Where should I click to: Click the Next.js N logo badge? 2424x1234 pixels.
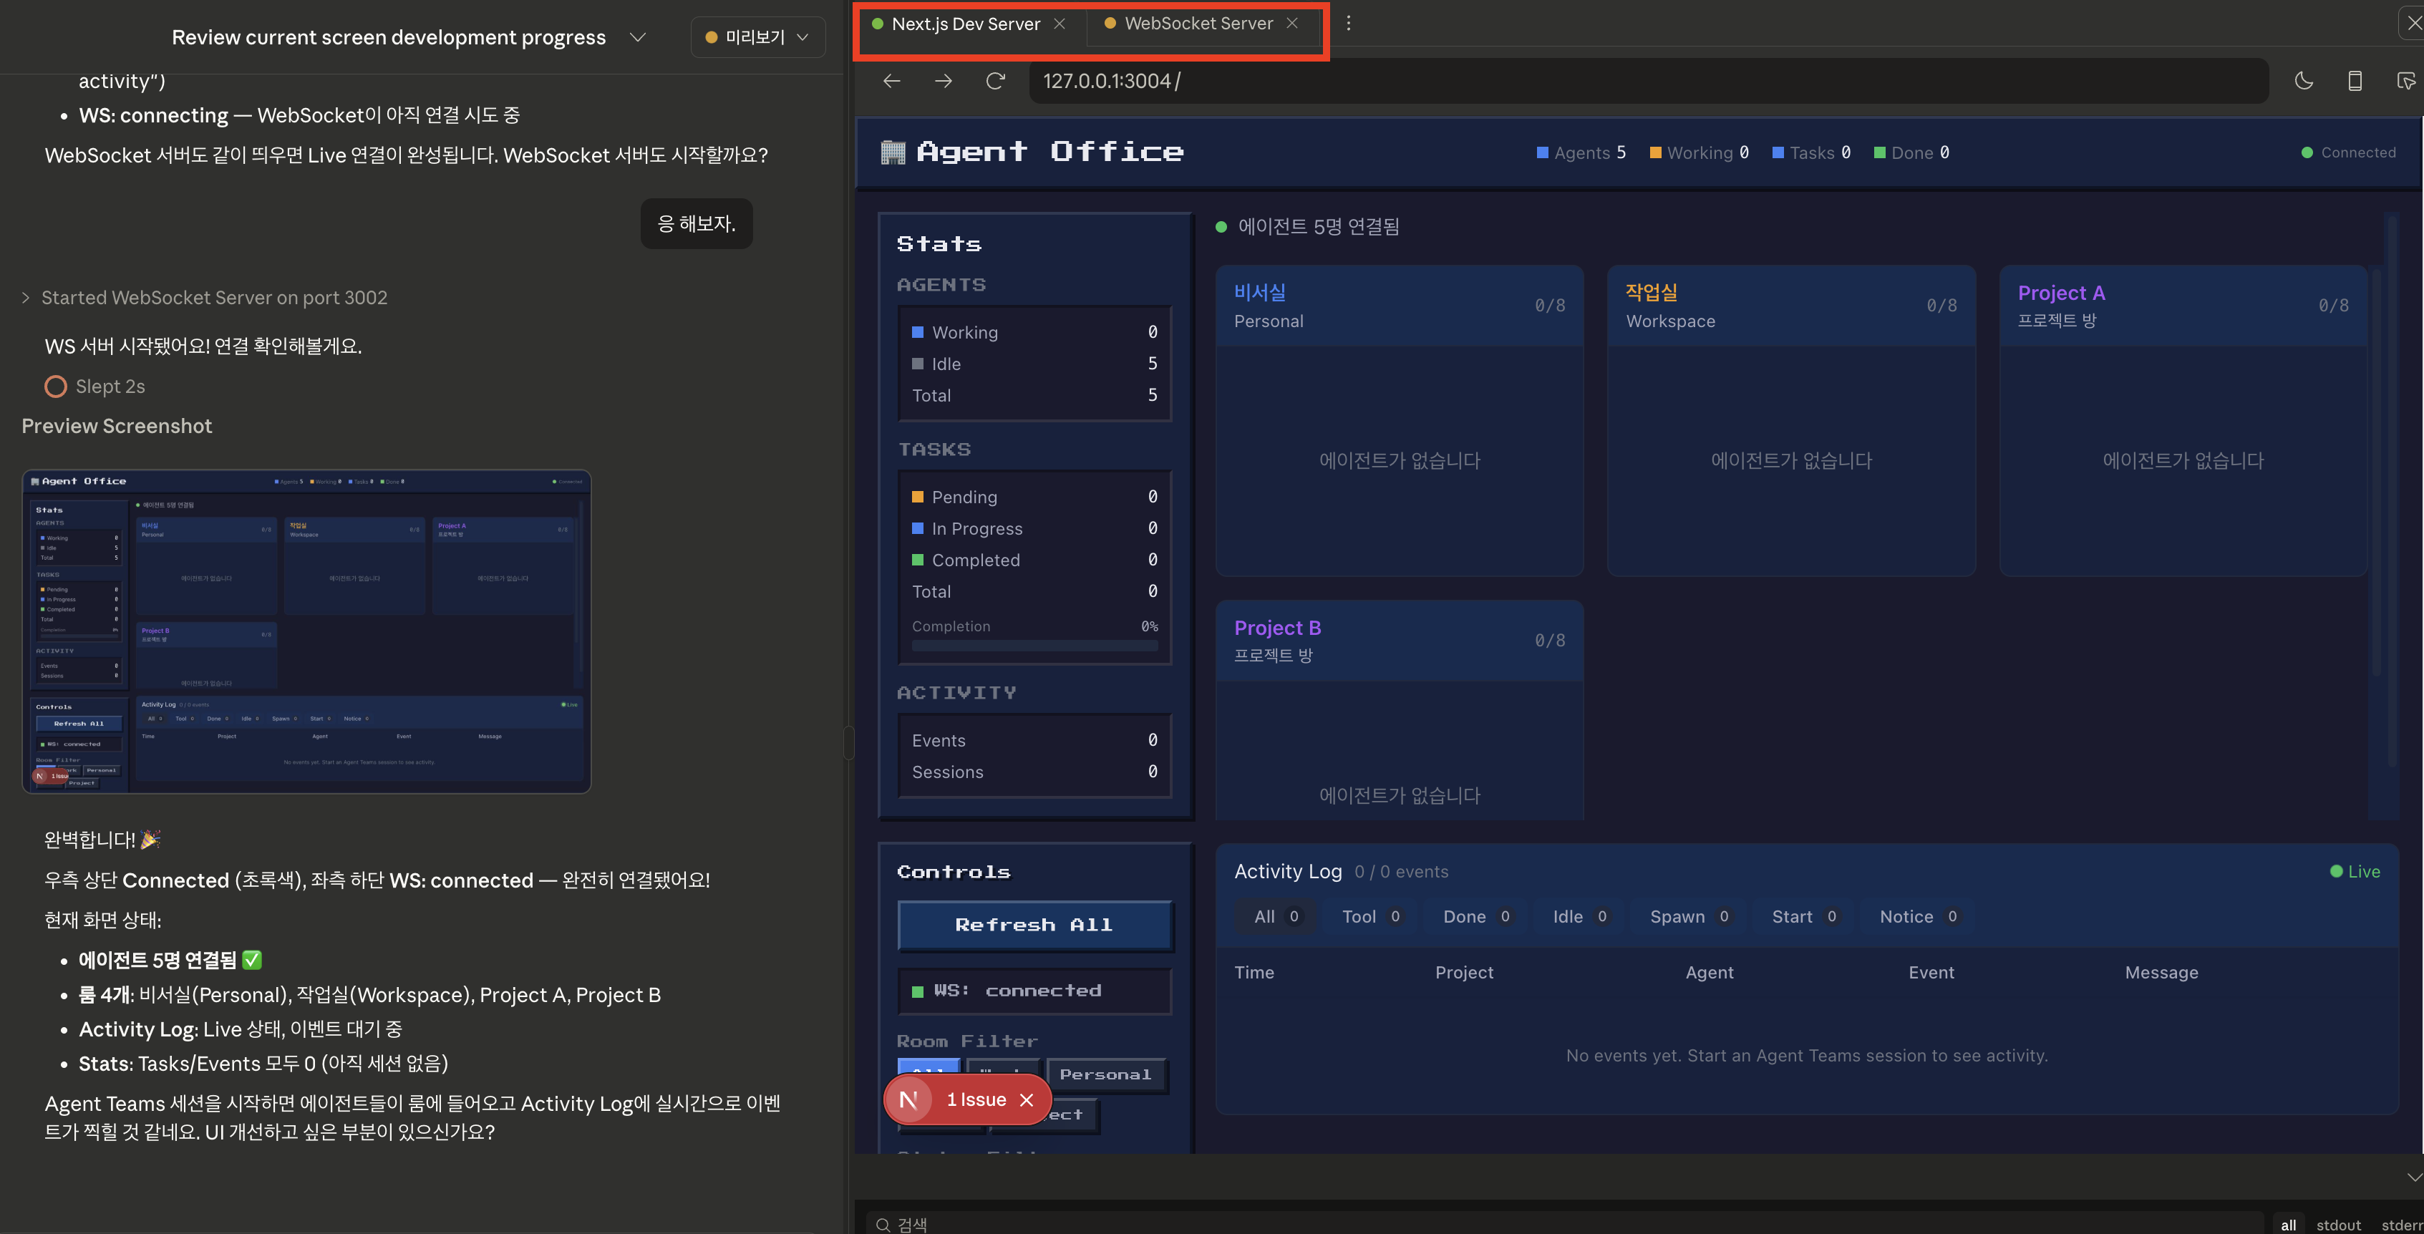point(909,1099)
